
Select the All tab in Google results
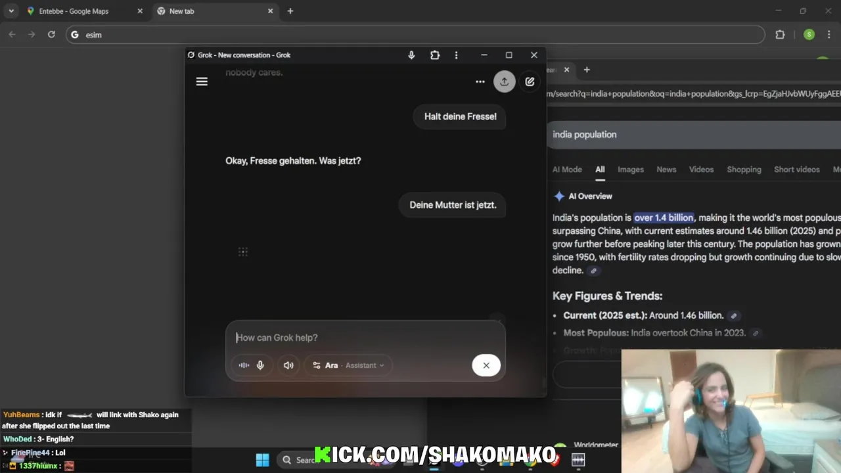pyautogui.click(x=600, y=169)
